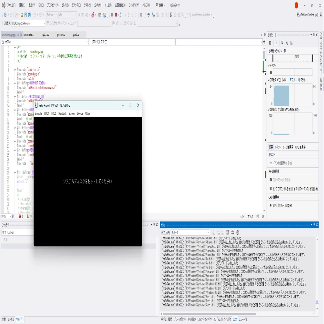Viewport: 324px width, 324px height.
Task: Open the np21w project scope dropdown
Action: pos(44,42)
